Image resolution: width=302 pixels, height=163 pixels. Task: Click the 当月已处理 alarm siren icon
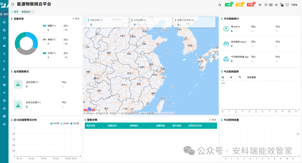point(18,104)
